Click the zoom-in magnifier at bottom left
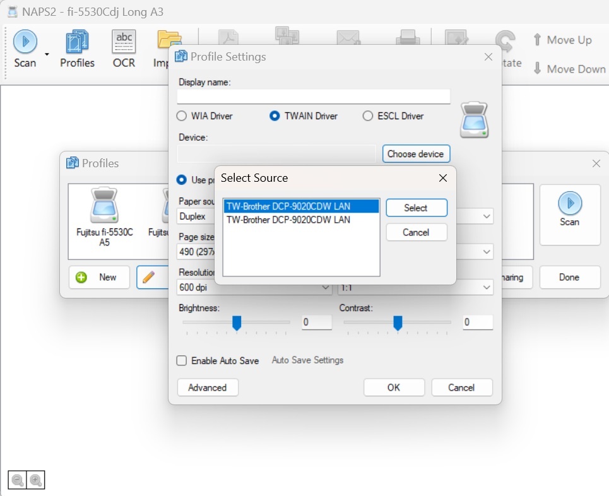 36,480
